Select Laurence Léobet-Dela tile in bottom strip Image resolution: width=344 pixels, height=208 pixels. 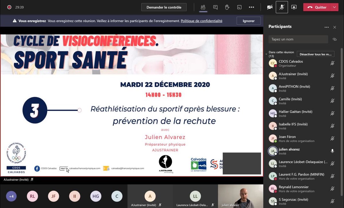pyautogui.click(x=195, y=196)
